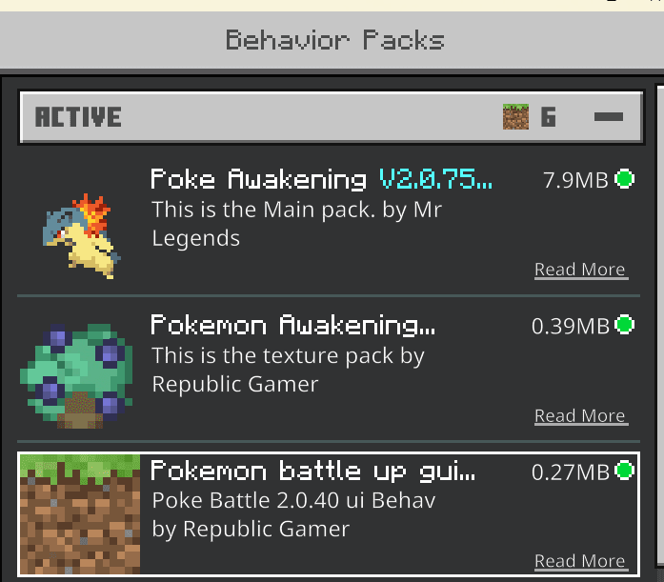This screenshot has height=582, width=664.
Task: Click the small grass block icon in Active header
Action: pyautogui.click(x=515, y=116)
